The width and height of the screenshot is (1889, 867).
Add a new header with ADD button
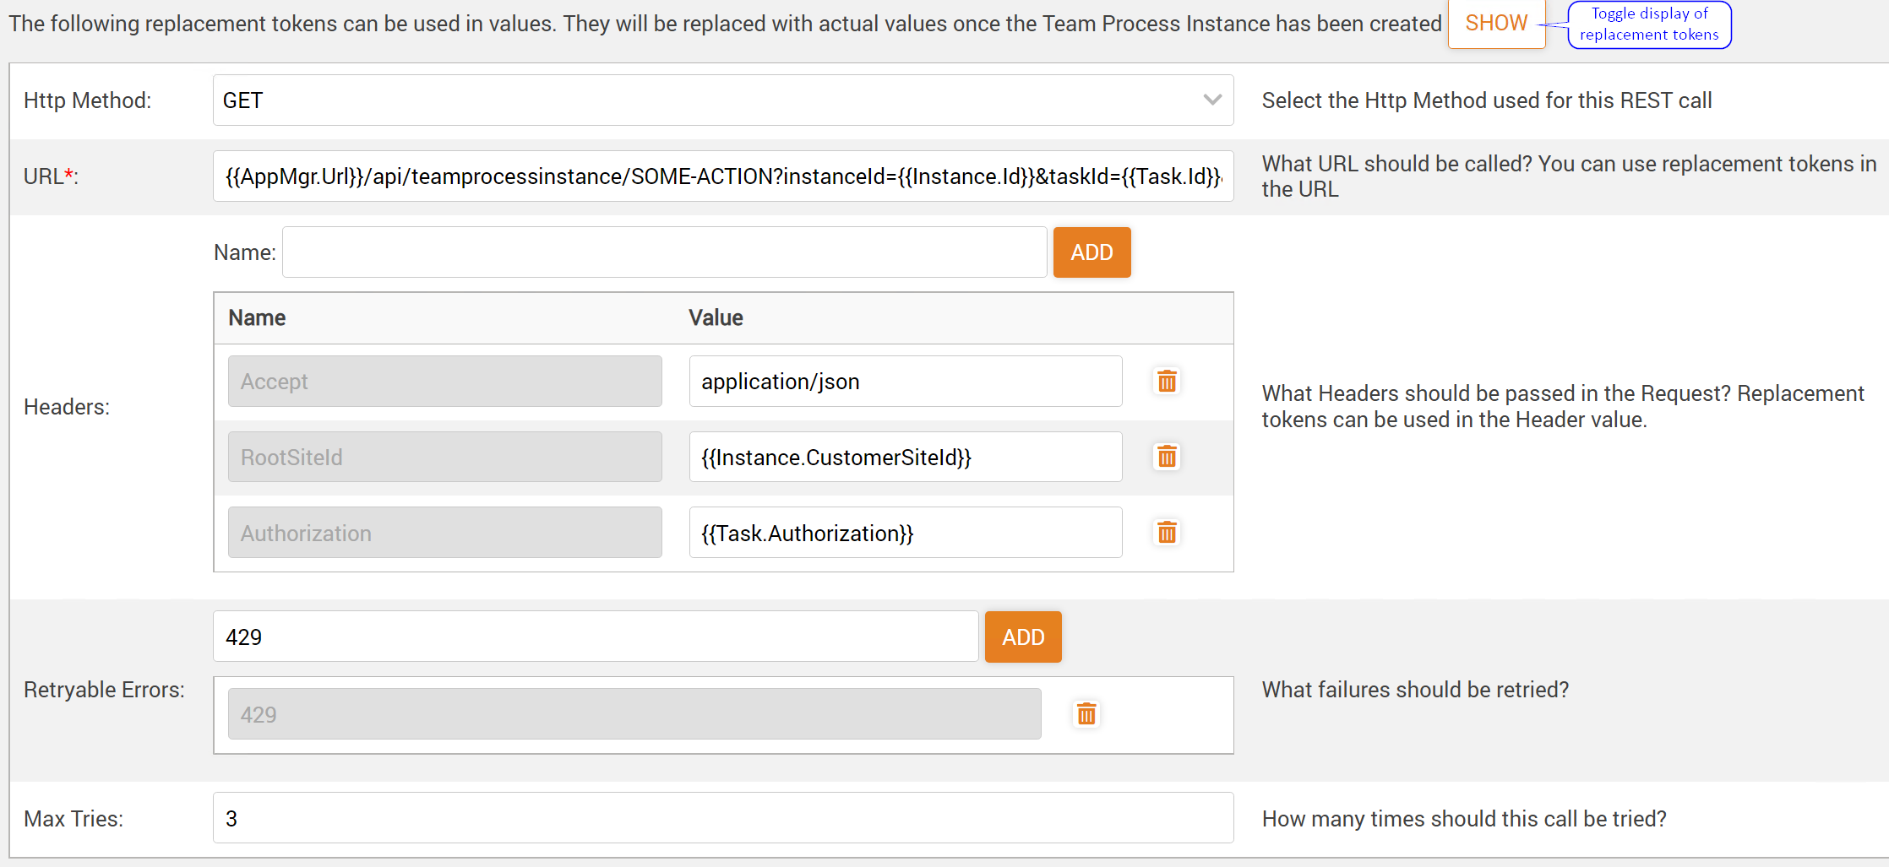coord(1091,252)
